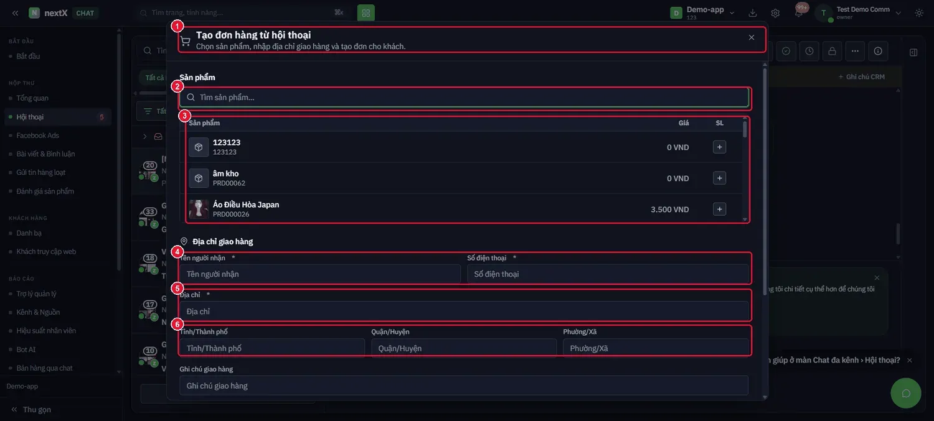The image size is (934, 421).
Task: Show conversation info via the info icon
Action: pyautogui.click(x=878, y=51)
